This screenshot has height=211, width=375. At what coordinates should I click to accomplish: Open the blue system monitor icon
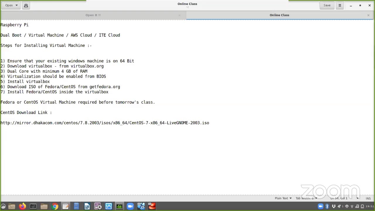(x=109, y=206)
